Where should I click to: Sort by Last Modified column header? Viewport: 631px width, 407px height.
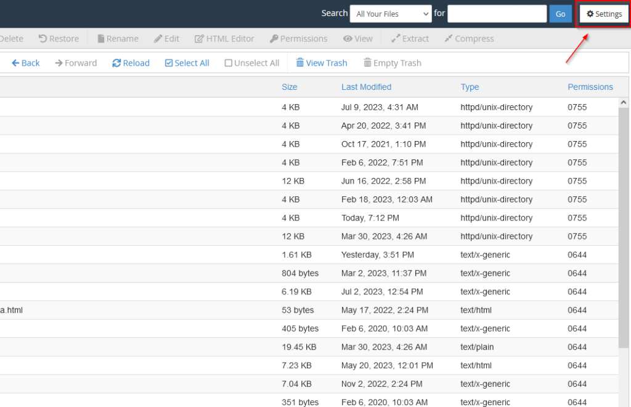366,87
